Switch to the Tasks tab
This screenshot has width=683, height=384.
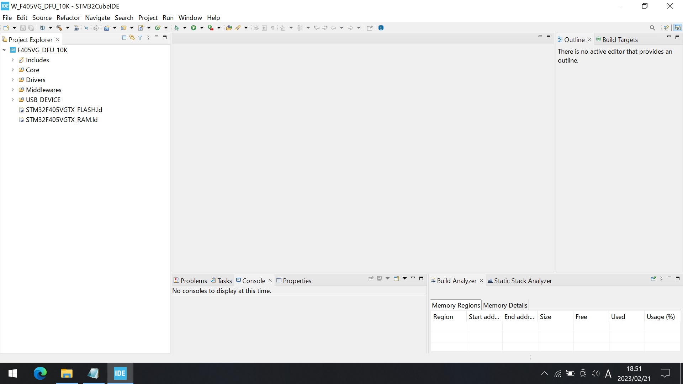[221, 281]
